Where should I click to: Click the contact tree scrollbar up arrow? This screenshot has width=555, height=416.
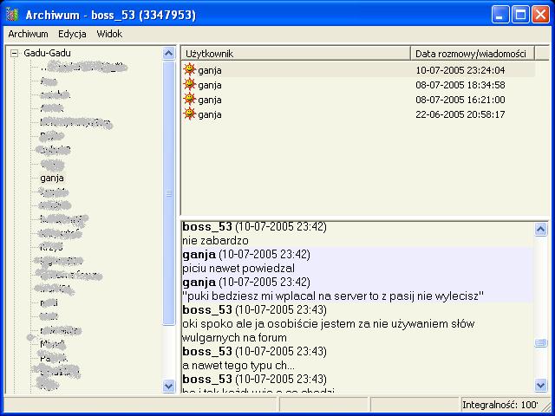(169, 54)
